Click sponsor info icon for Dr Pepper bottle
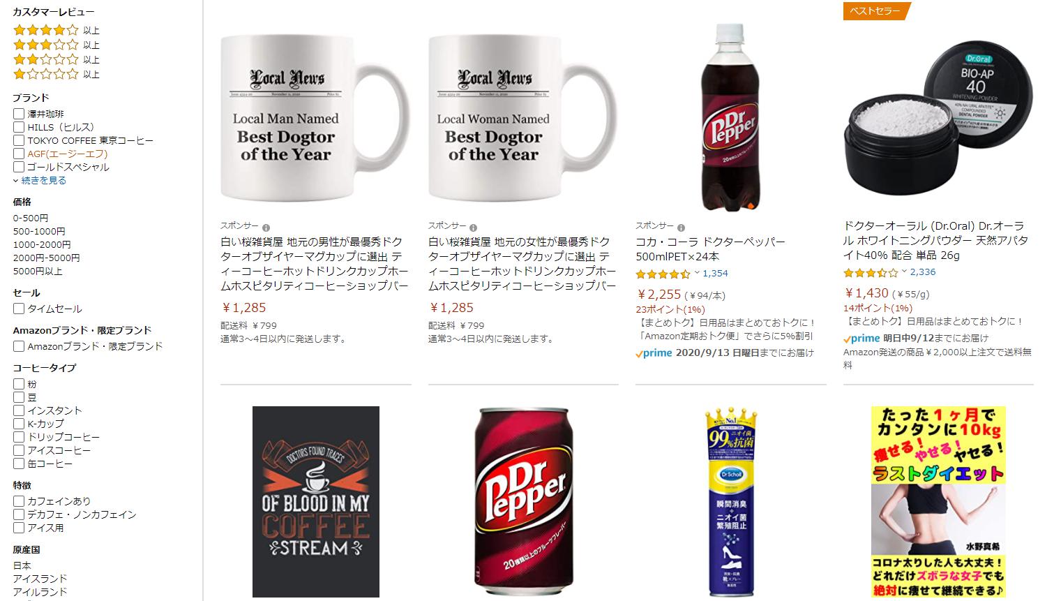This screenshot has width=1061, height=601. pyautogui.click(x=681, y=228)
